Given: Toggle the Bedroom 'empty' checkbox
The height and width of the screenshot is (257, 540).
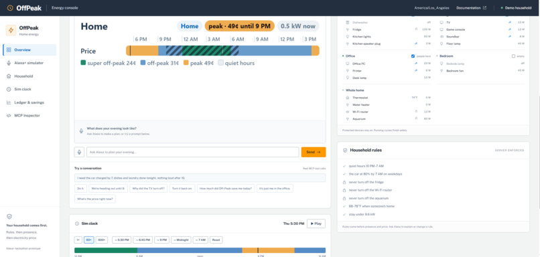Looking at the screenshot, I should 513,56.
